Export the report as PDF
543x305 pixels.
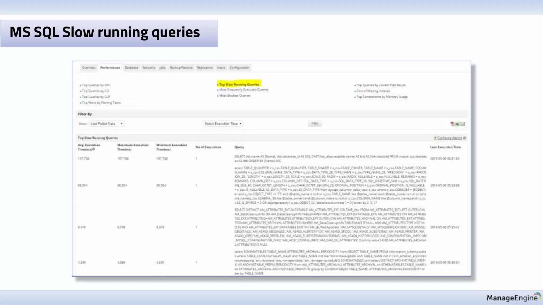[452, 124]
